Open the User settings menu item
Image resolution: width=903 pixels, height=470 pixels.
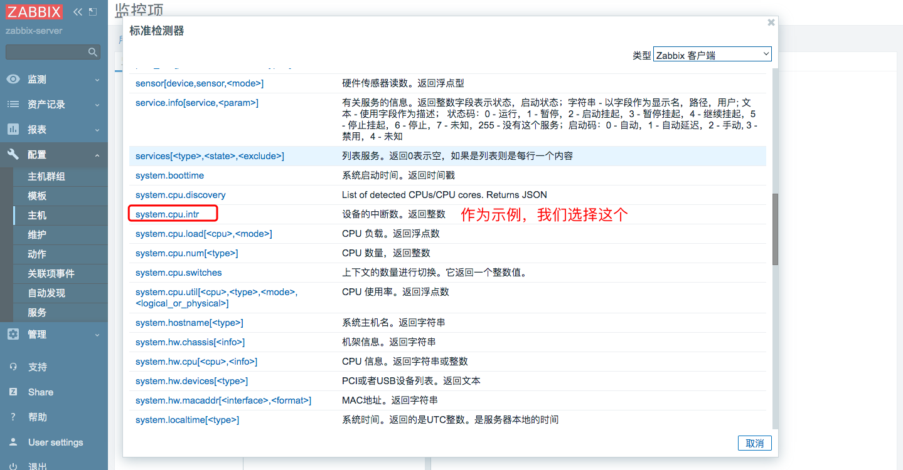55,442
